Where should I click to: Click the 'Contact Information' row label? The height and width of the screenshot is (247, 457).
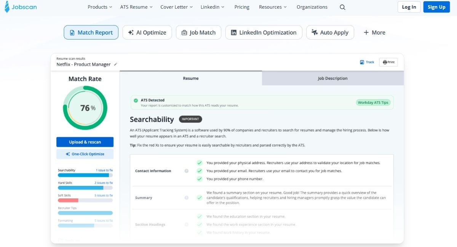point(153,171)
